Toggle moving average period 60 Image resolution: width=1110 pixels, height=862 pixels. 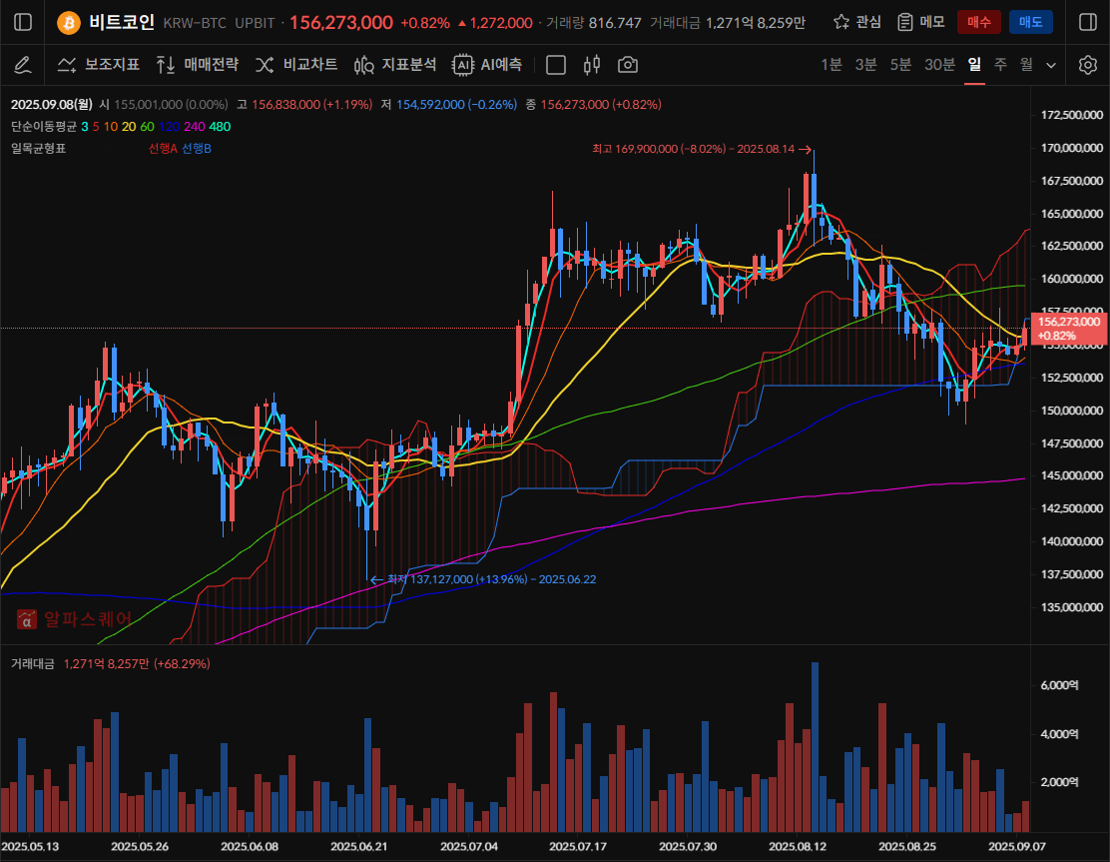pyautogui.click(x=148, y=127)
